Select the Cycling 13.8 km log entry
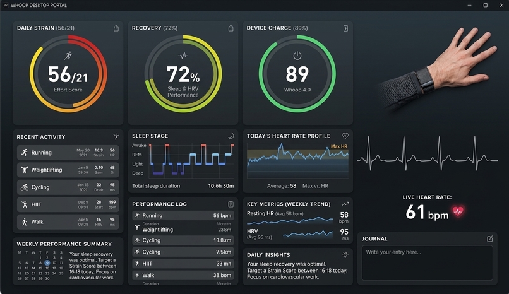The height and width of the screenshot is (294, 509). click(183, 240)
